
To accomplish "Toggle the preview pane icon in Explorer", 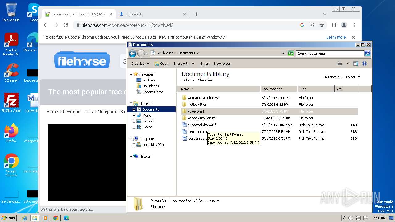I will pyautogui.click(x=355, y=64).
